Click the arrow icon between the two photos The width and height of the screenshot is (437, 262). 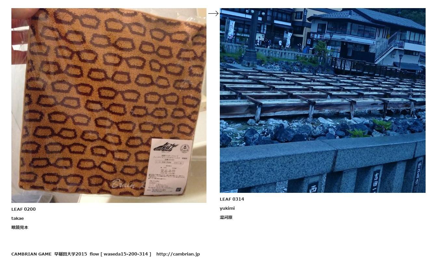tap(213, 13)
